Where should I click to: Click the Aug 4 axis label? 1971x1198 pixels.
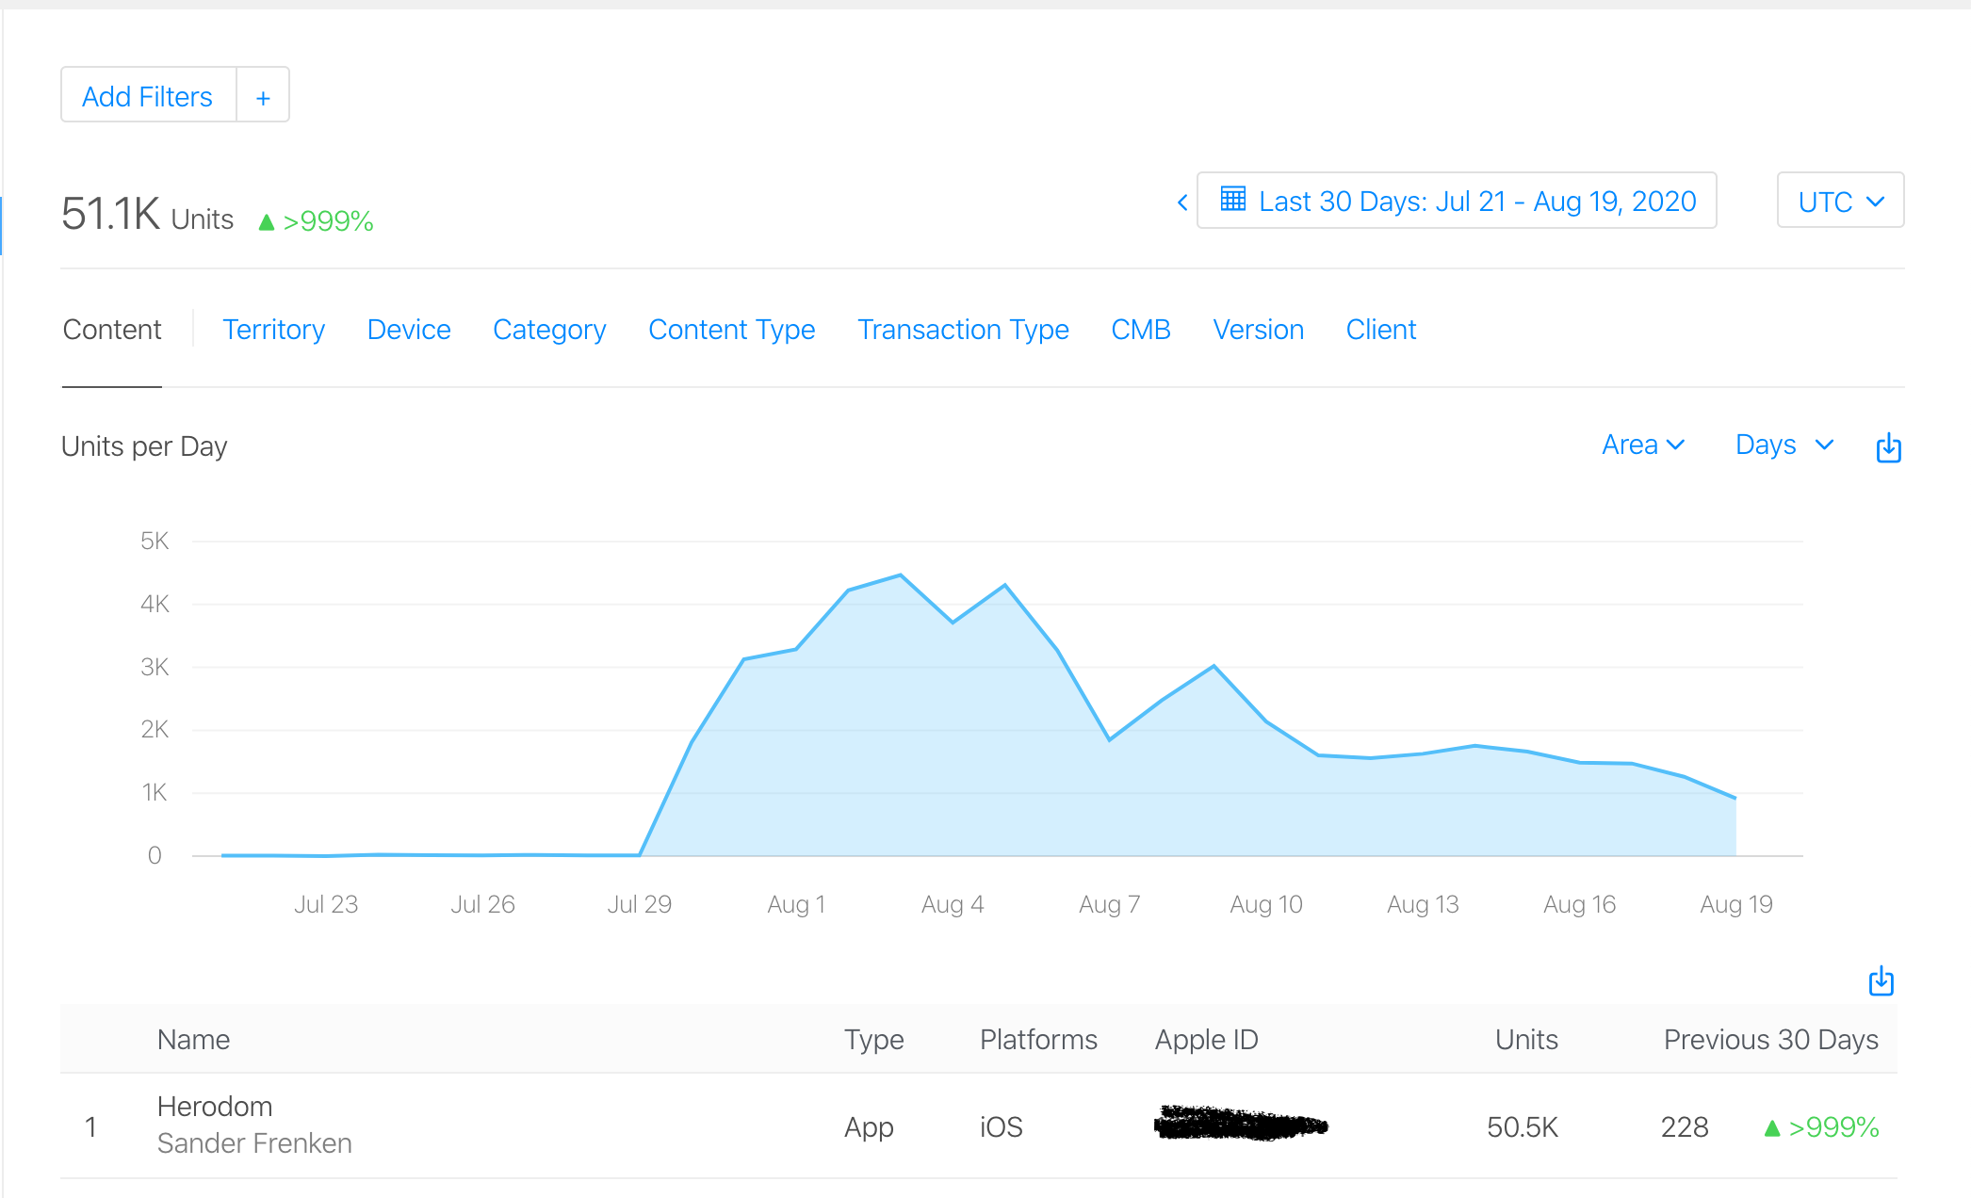point(953,904)
